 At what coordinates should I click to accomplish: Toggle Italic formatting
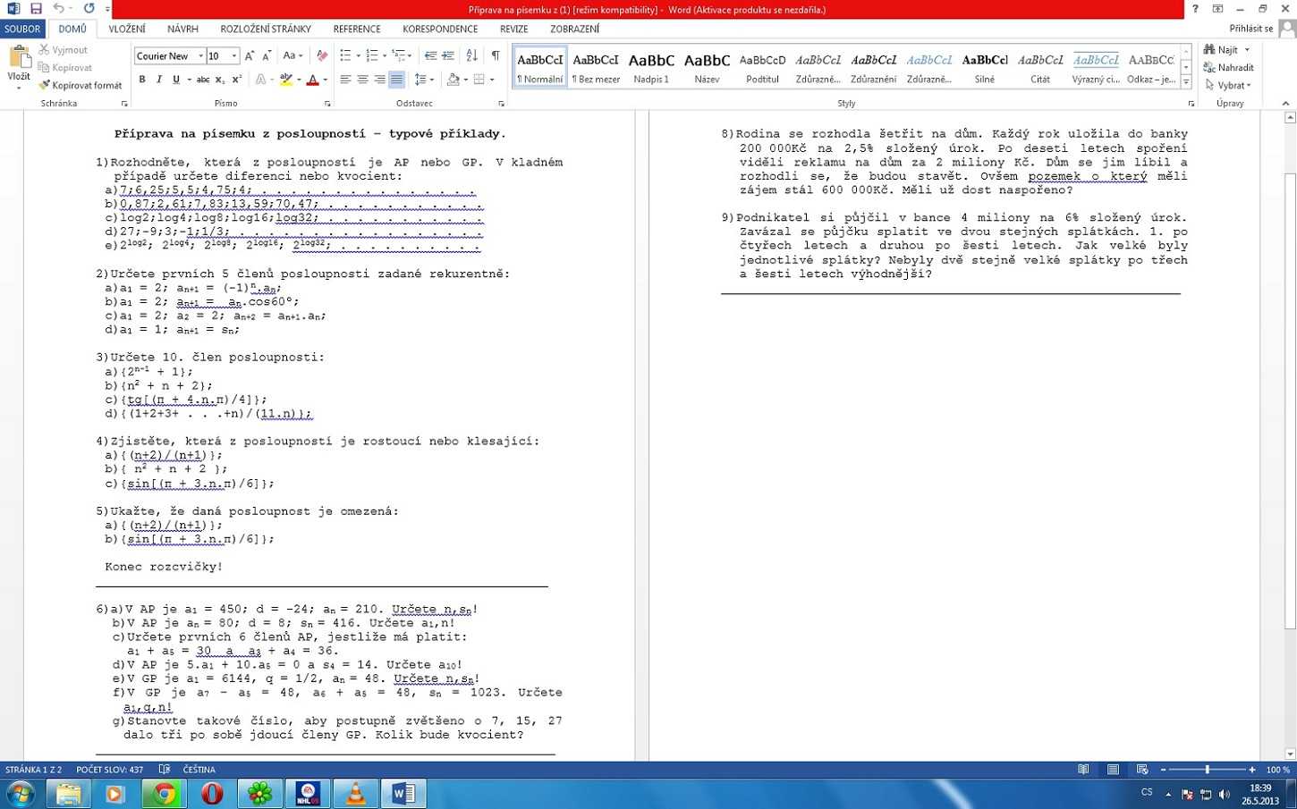[159, 80]
